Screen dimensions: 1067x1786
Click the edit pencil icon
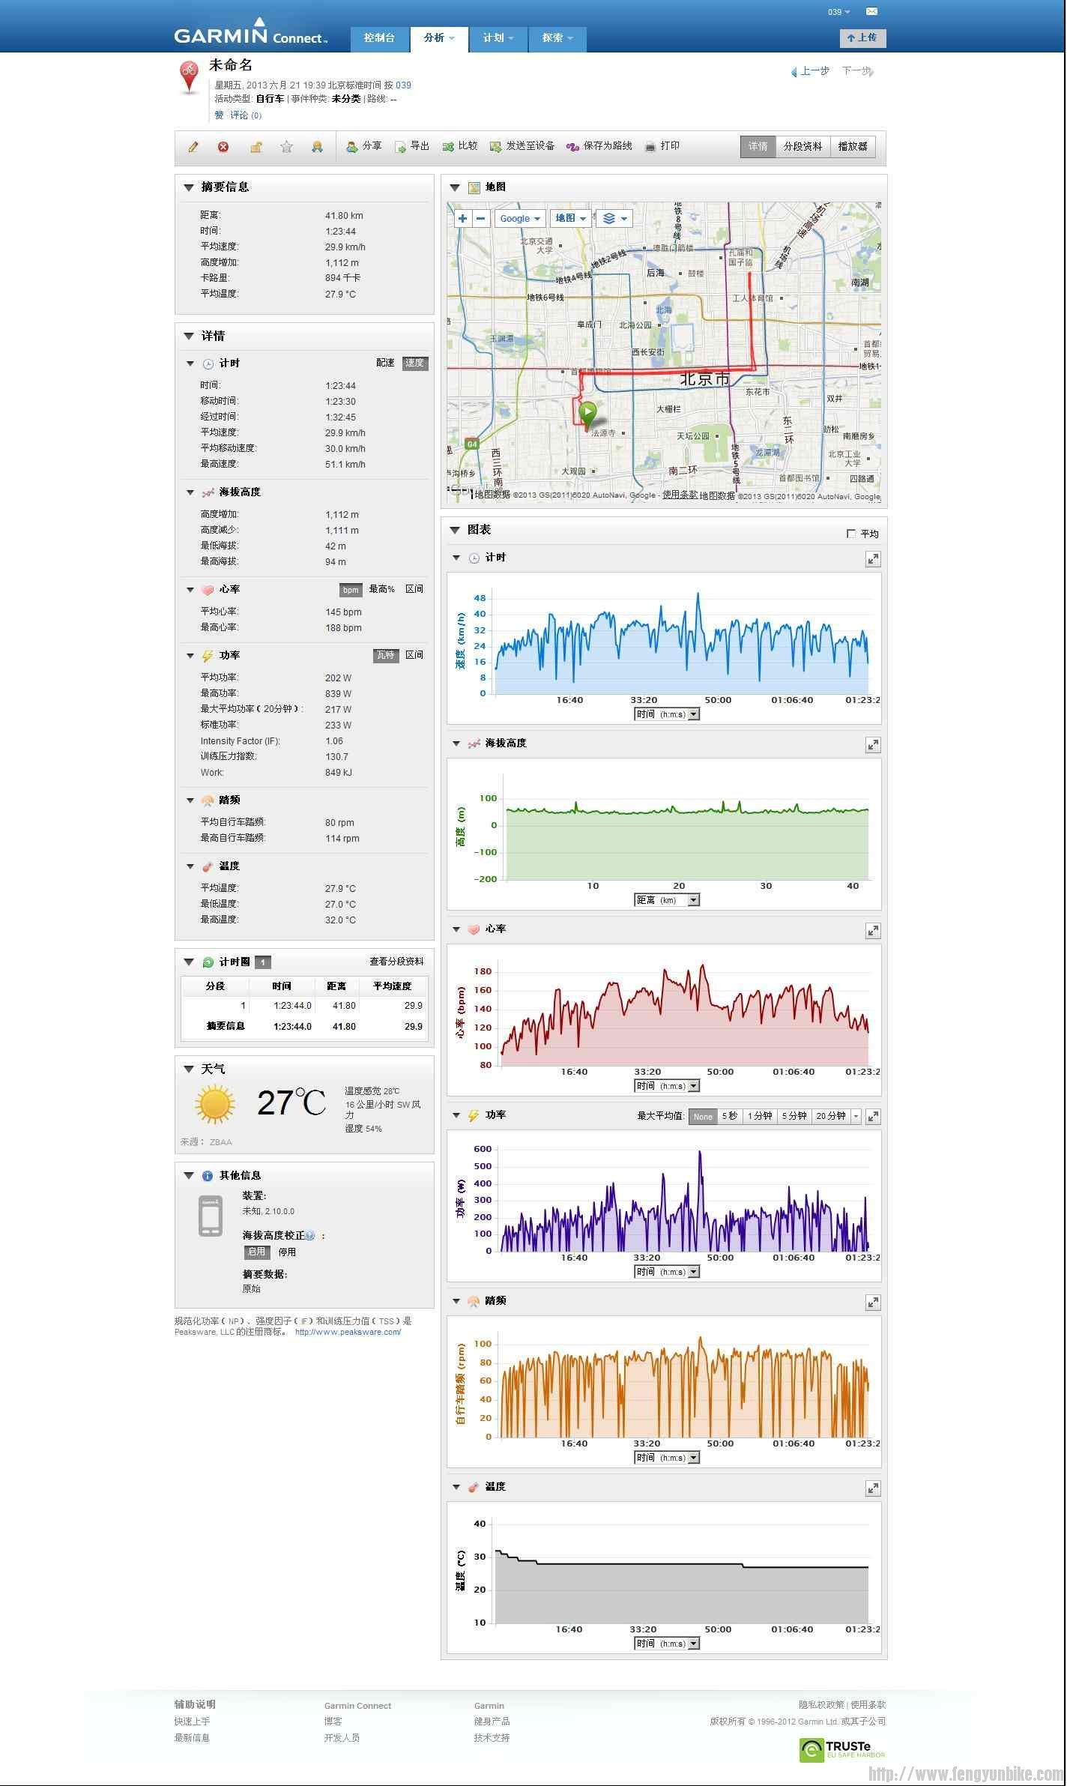click(x=193, y=147)
